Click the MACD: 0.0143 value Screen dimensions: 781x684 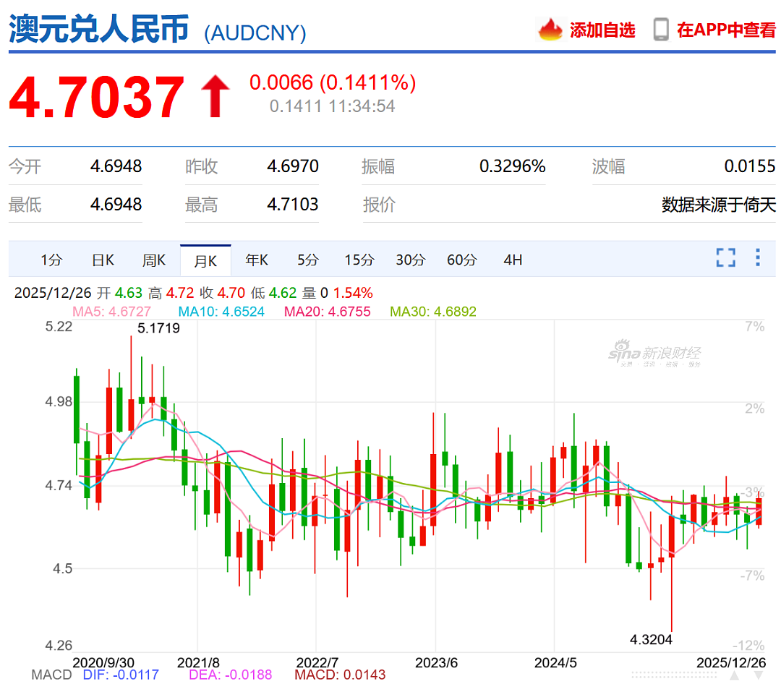pyautogui.click(x=340, y=675)
